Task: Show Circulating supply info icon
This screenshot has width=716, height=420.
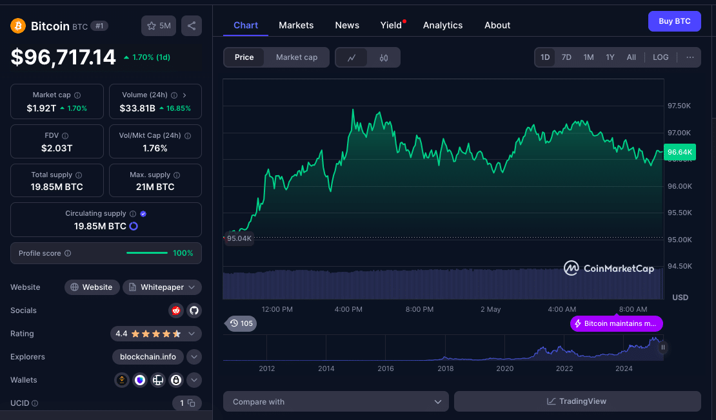Action: point(133,214)
